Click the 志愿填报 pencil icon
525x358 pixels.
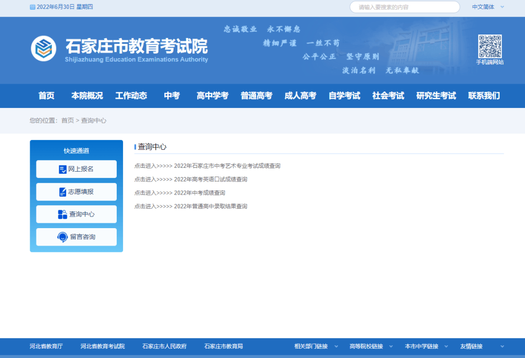62,192
